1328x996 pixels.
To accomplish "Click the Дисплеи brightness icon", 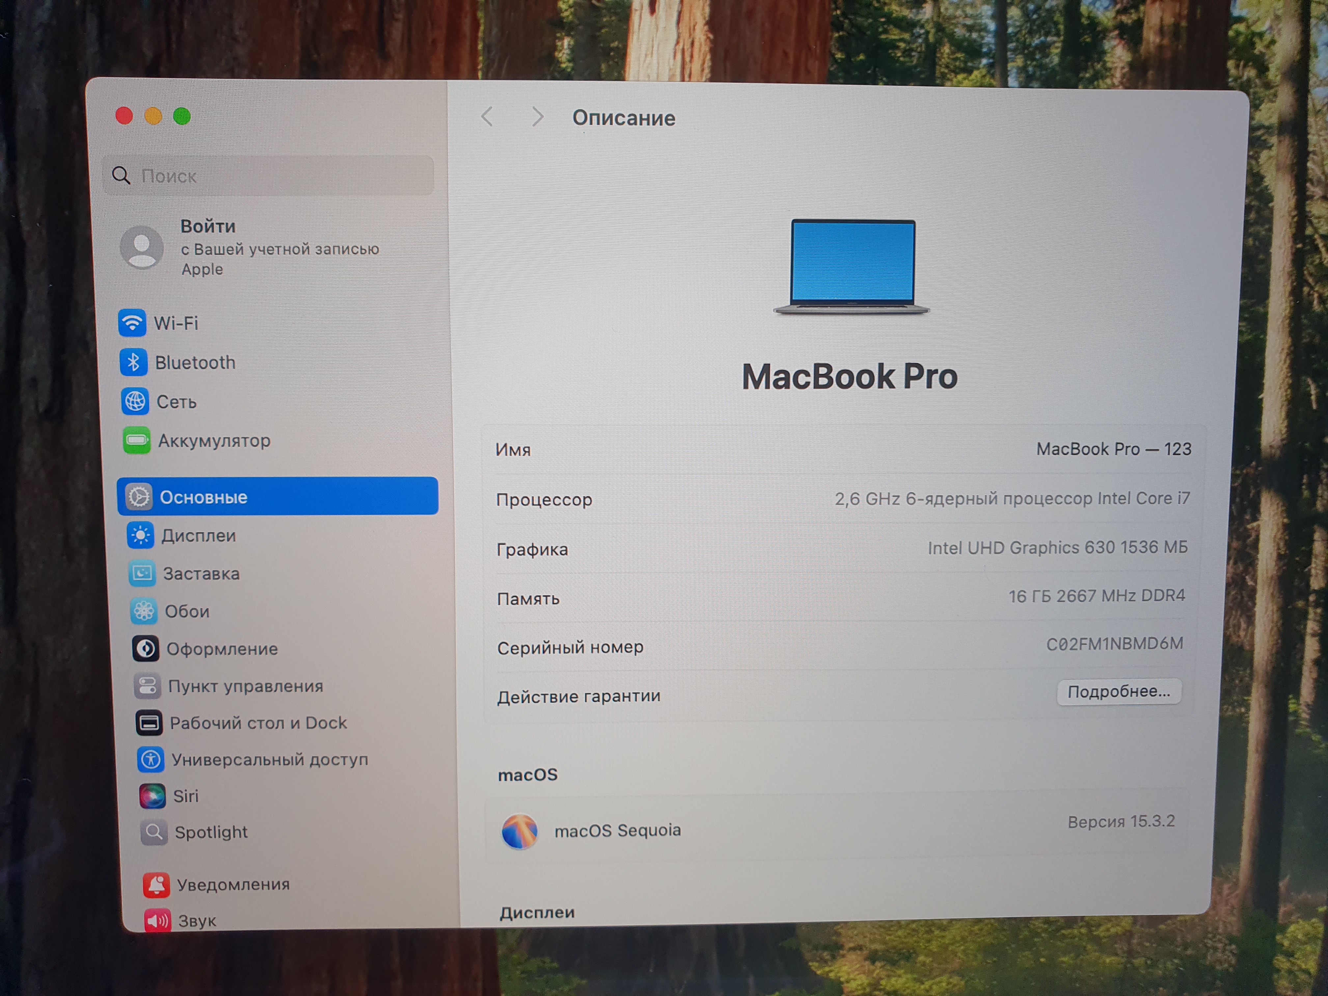I will pyautogui.click(x=141, y=535).
